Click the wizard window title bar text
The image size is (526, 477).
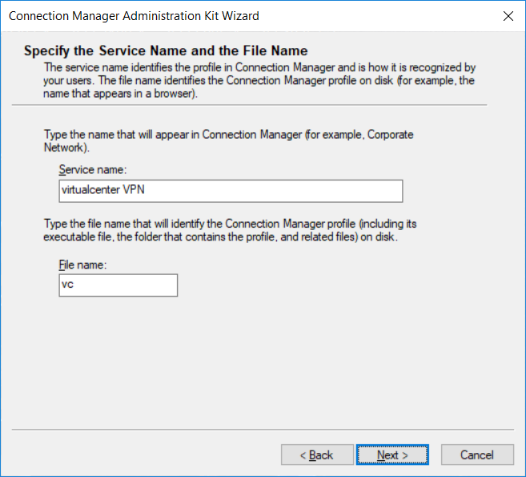(134, 16)
